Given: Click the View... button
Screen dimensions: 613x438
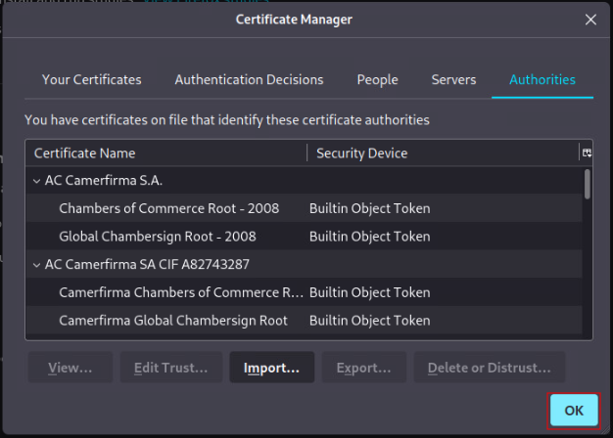Looking at the screenshot, I should coord(69,368).
